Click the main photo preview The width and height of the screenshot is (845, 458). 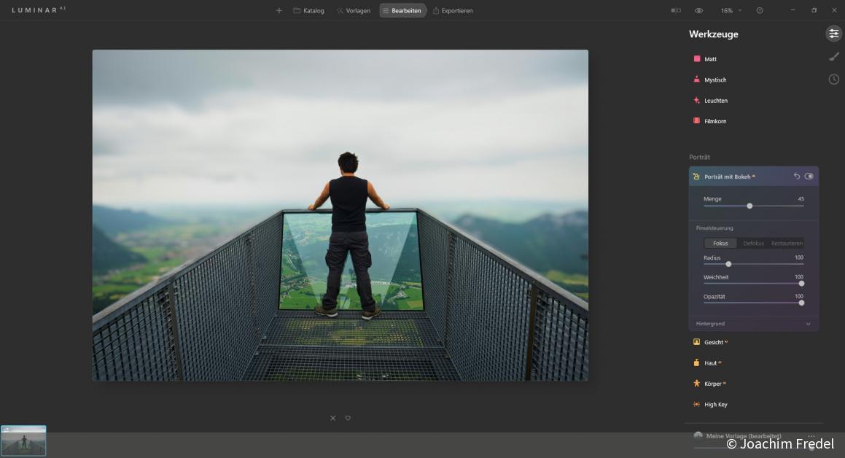340,216
